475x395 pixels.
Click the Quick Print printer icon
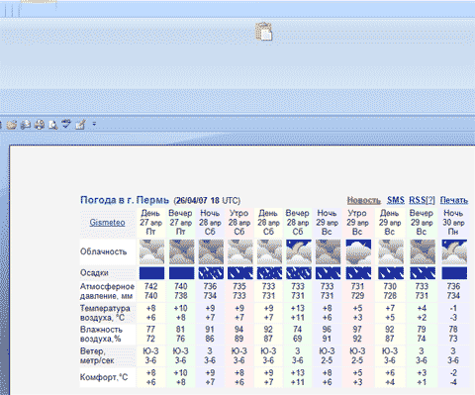[40, 125]
